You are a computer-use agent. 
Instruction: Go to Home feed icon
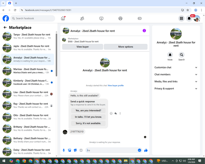point(63,18)
